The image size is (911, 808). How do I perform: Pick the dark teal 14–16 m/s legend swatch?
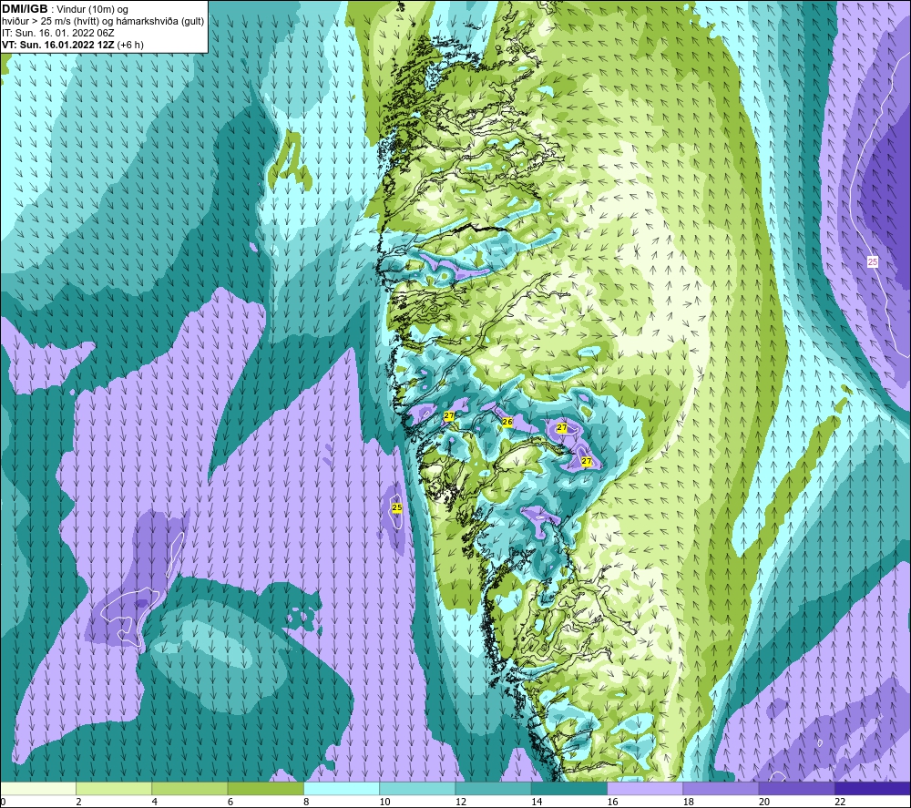pos(569,789)
